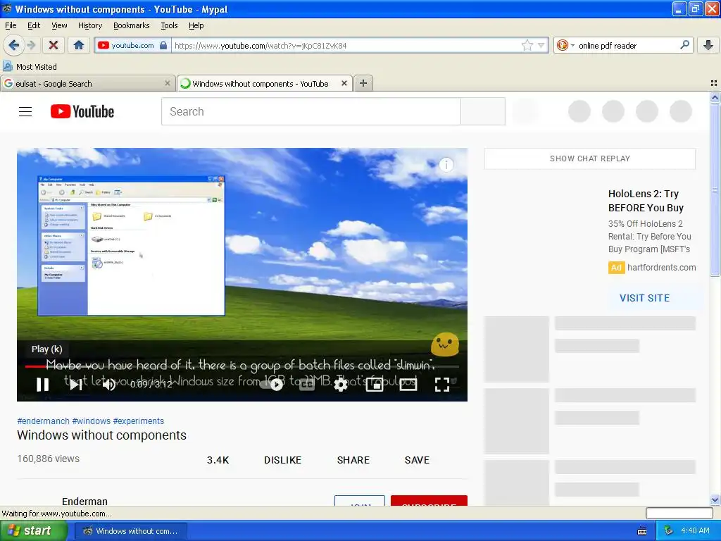Click VISIT SITE ad button
Image resolution: width=721 pixels, height=541 pixels.
pyautogui.click(x=644, y=298)
